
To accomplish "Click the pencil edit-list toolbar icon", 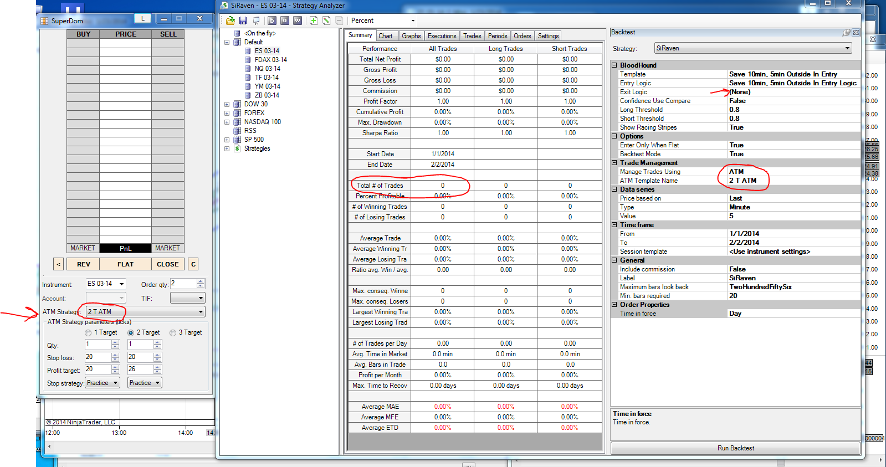I will 326,20.
